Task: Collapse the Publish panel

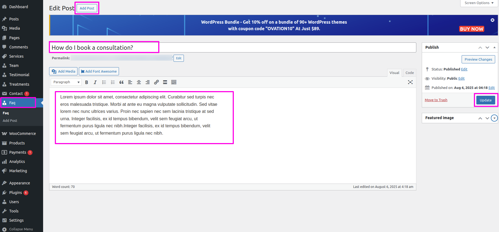Action: pyautogui.click(x=494, y=47)
